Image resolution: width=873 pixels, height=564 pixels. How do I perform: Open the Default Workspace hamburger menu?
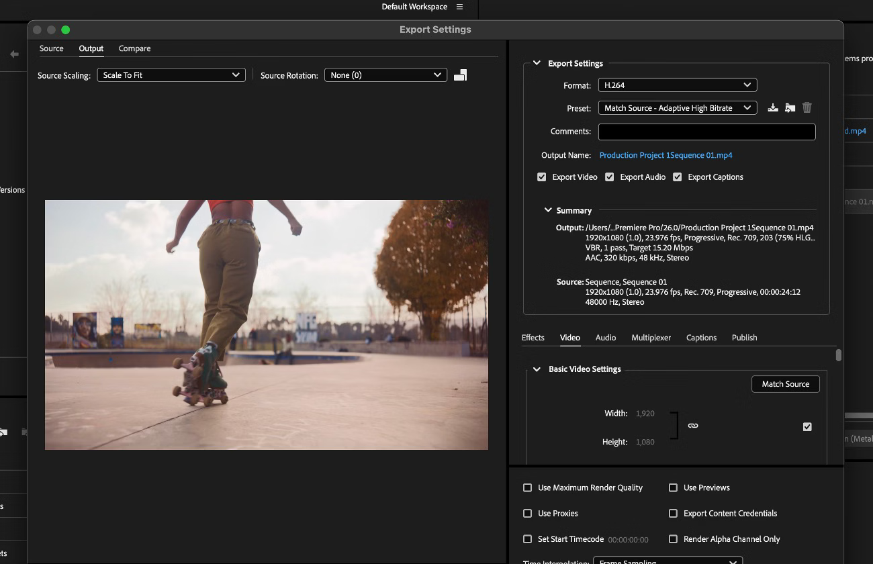(460, 7)
